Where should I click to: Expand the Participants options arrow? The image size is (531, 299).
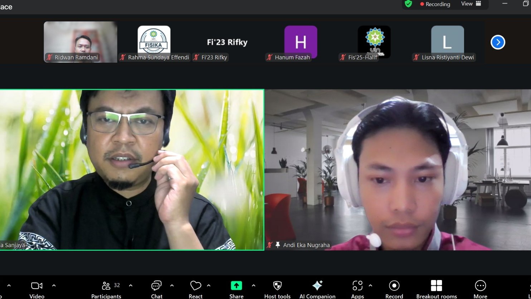[131, 286]
